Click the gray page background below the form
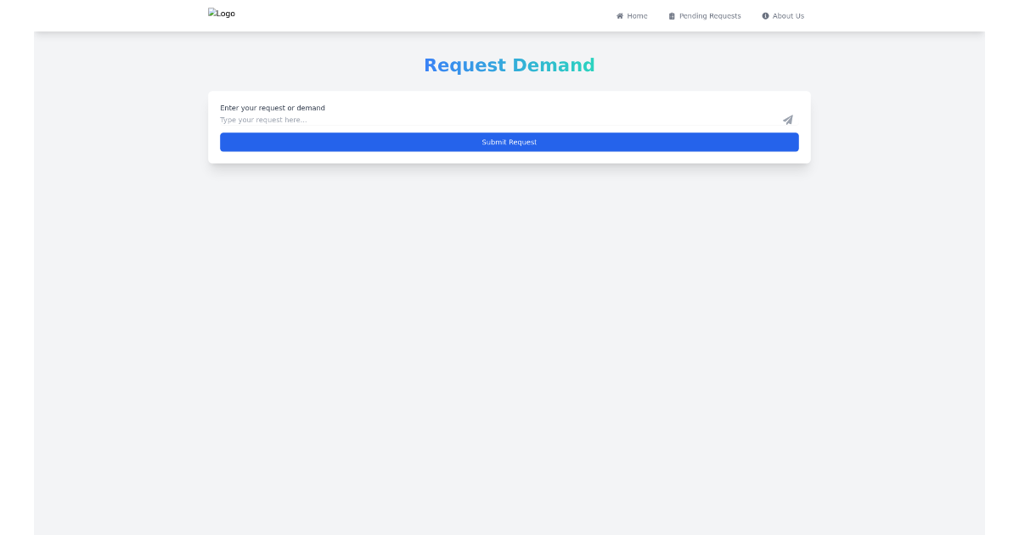The image size is (1019, 535). tap(509, 340)
